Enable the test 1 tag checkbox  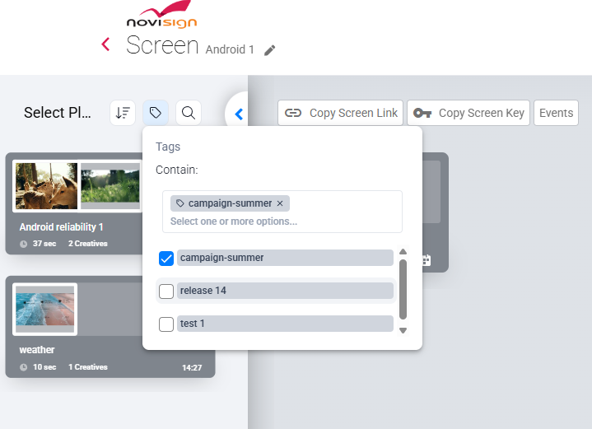[x=166, y=324]
